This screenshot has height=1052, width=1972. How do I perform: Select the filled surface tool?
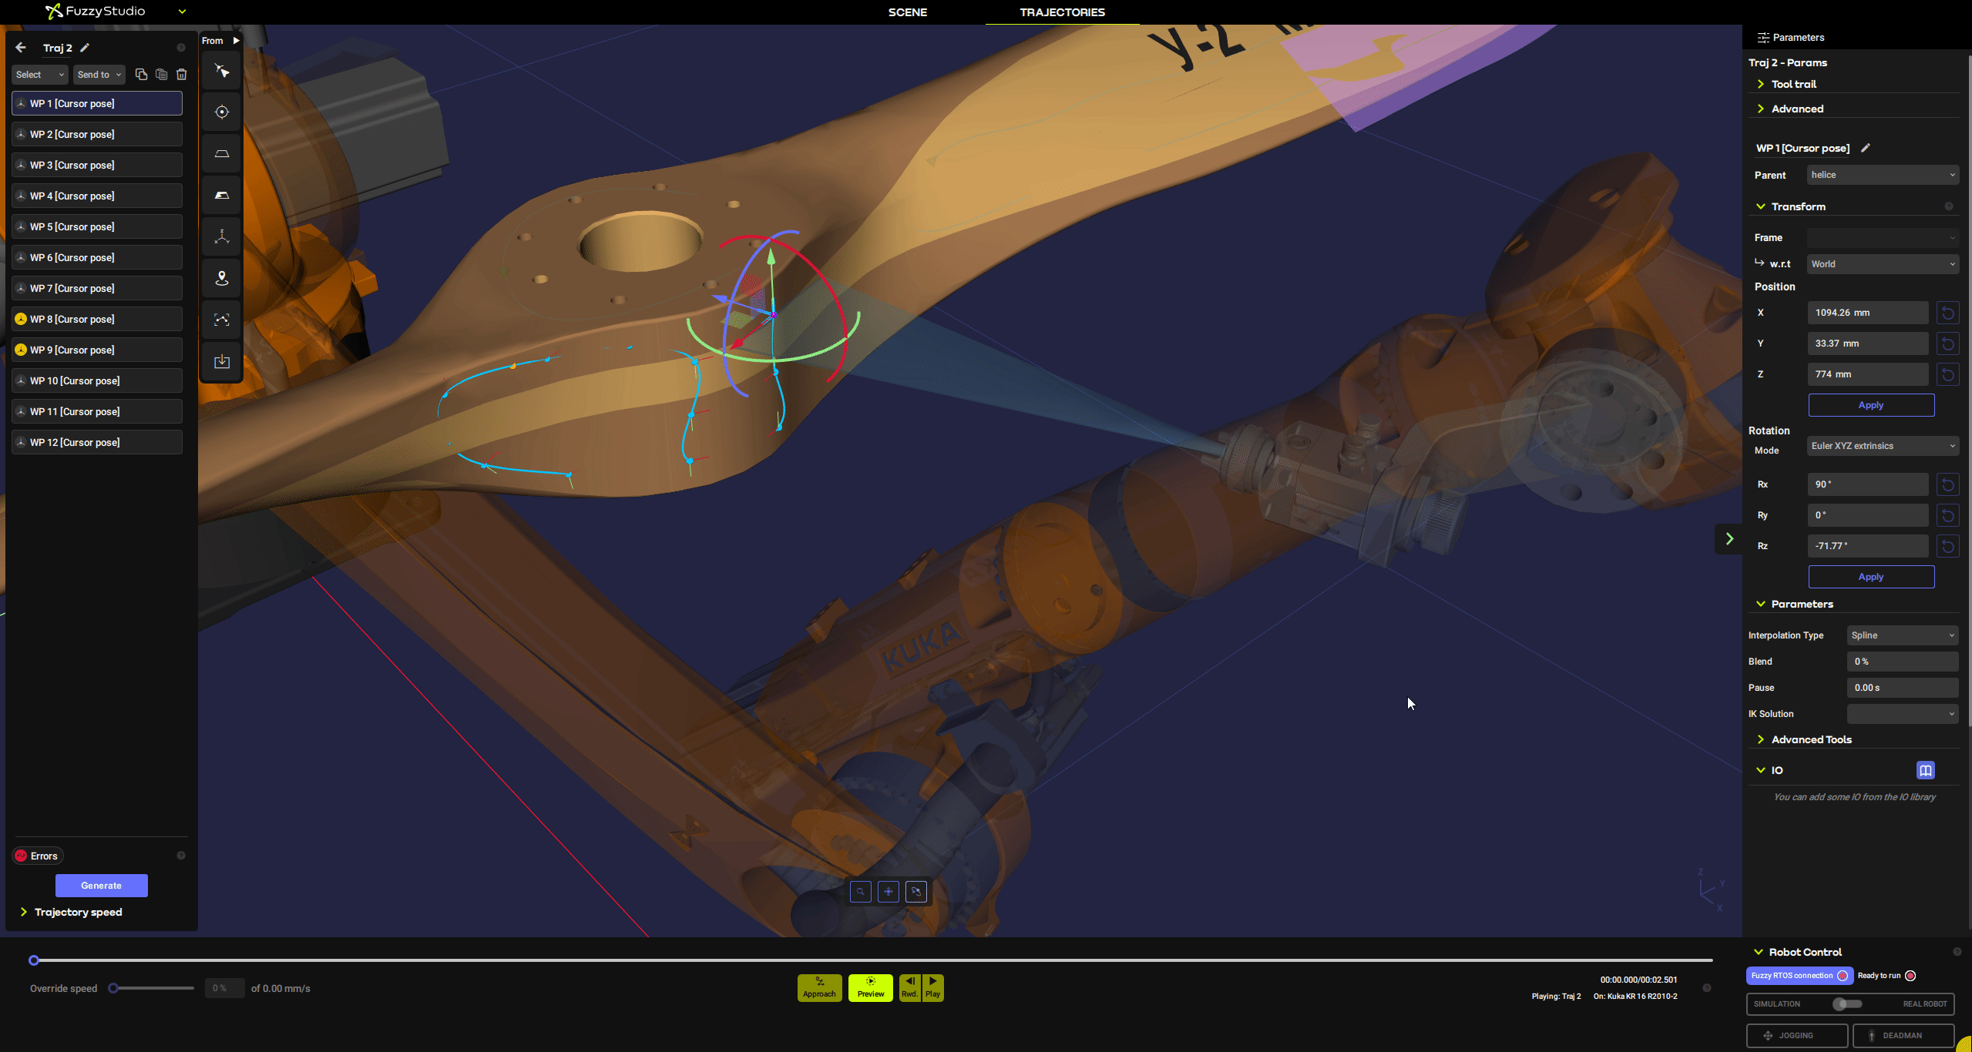tap(222, 196)
